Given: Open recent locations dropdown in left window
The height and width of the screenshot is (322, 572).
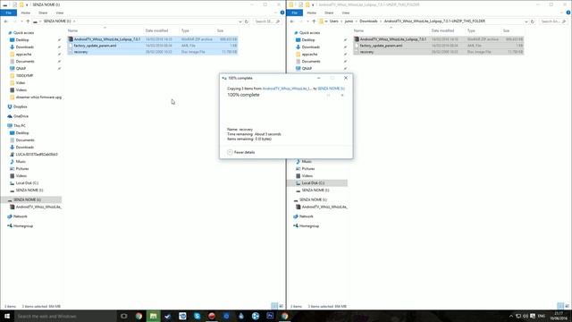Looking at the screenshot, I should click(21, 21).
